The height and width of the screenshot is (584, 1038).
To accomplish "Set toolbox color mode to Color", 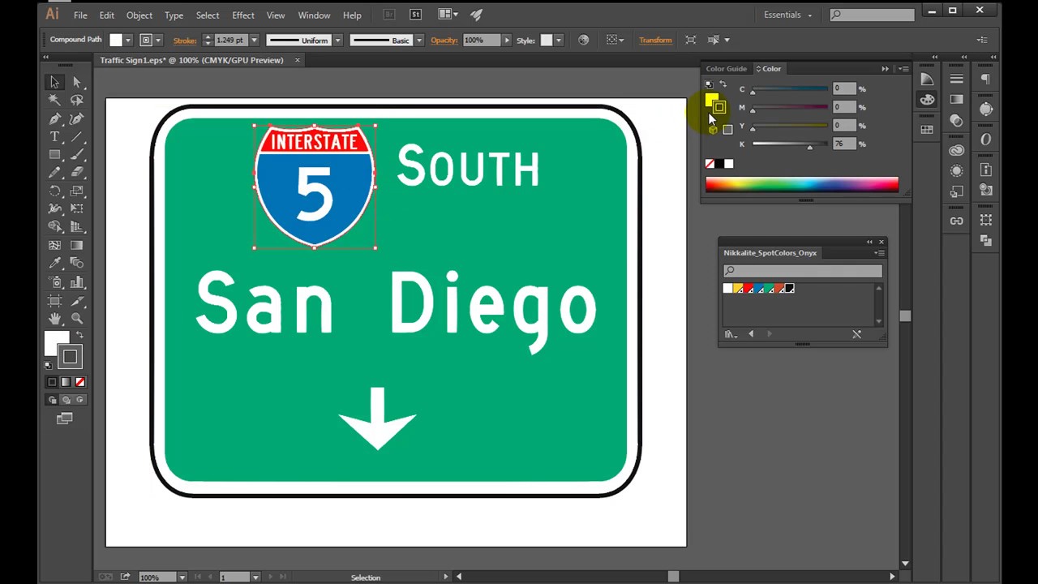I will point(53,382).
